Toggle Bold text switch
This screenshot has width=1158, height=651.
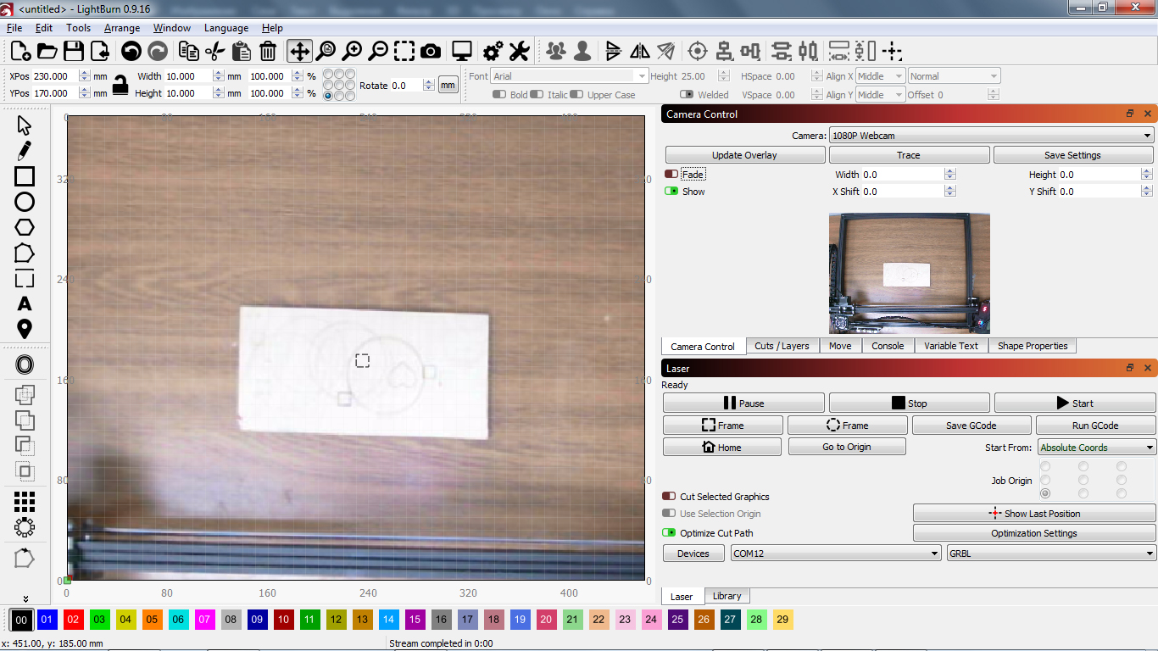pyautogui.click(x=499, y=95)
